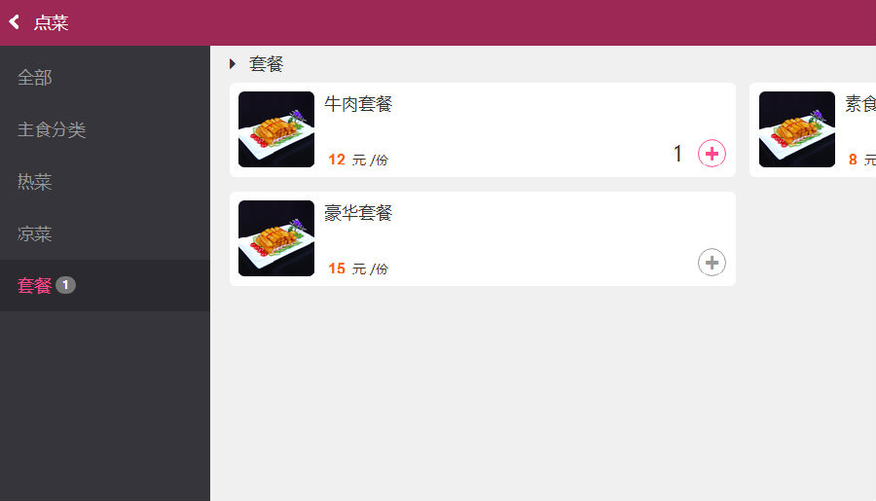Open the 牛肉套餐 dish photo

[276, 129]
